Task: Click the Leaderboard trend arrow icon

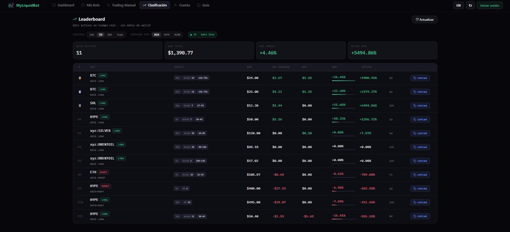Action: click(x=75, y=19)
